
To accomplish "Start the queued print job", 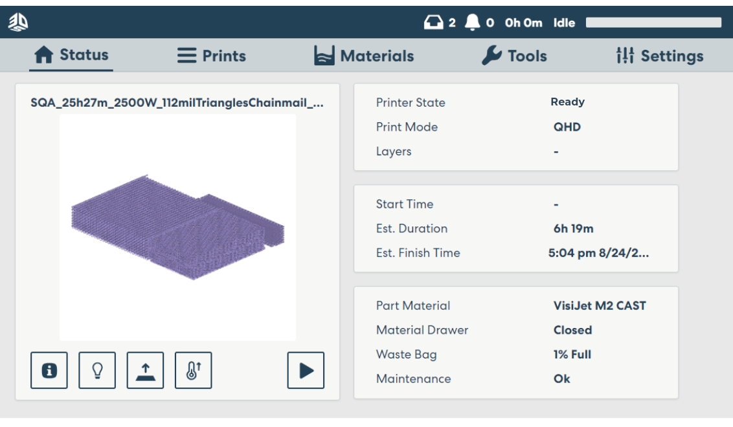I will pyautogui.click(x=306, y=370).
